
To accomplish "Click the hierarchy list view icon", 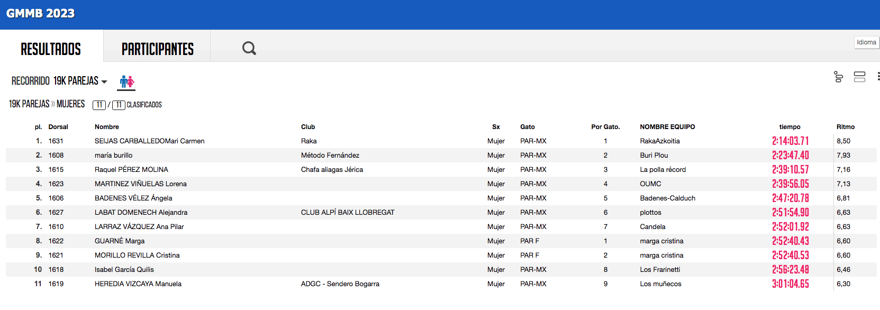I will click(839, 77).
